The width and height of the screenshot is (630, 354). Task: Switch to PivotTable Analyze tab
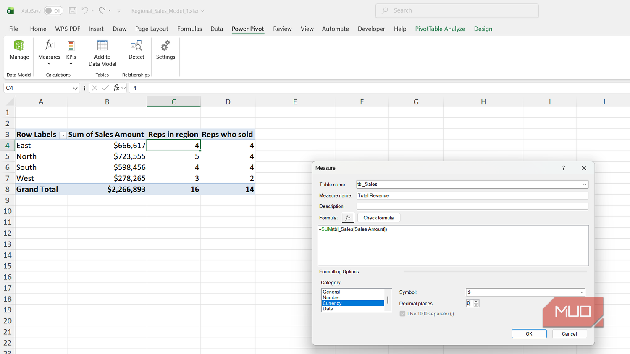click(440, 29)
